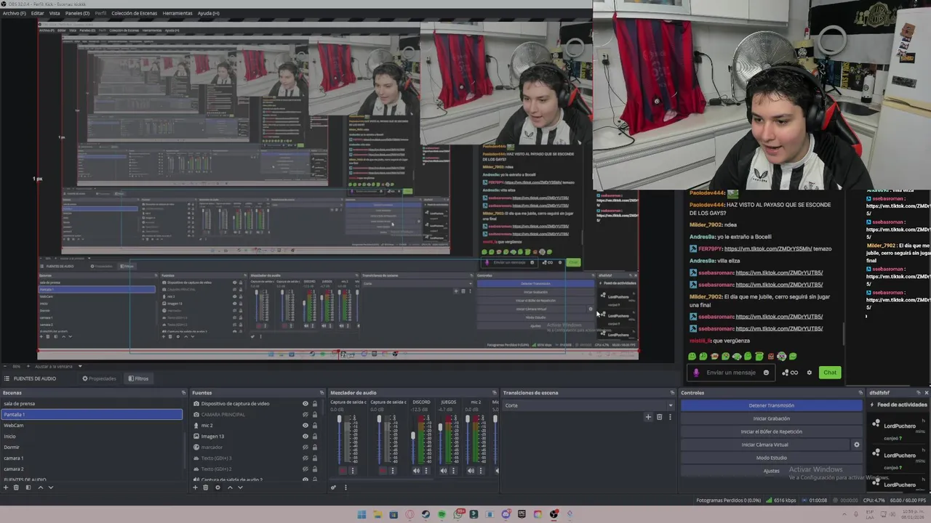Toggle lock on 'Imagen 13' source
931x523 pixels.
pyautogui.click(x=315, y=436)
